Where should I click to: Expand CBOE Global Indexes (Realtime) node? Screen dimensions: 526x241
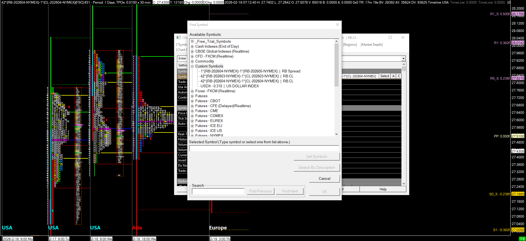(192, 51)
